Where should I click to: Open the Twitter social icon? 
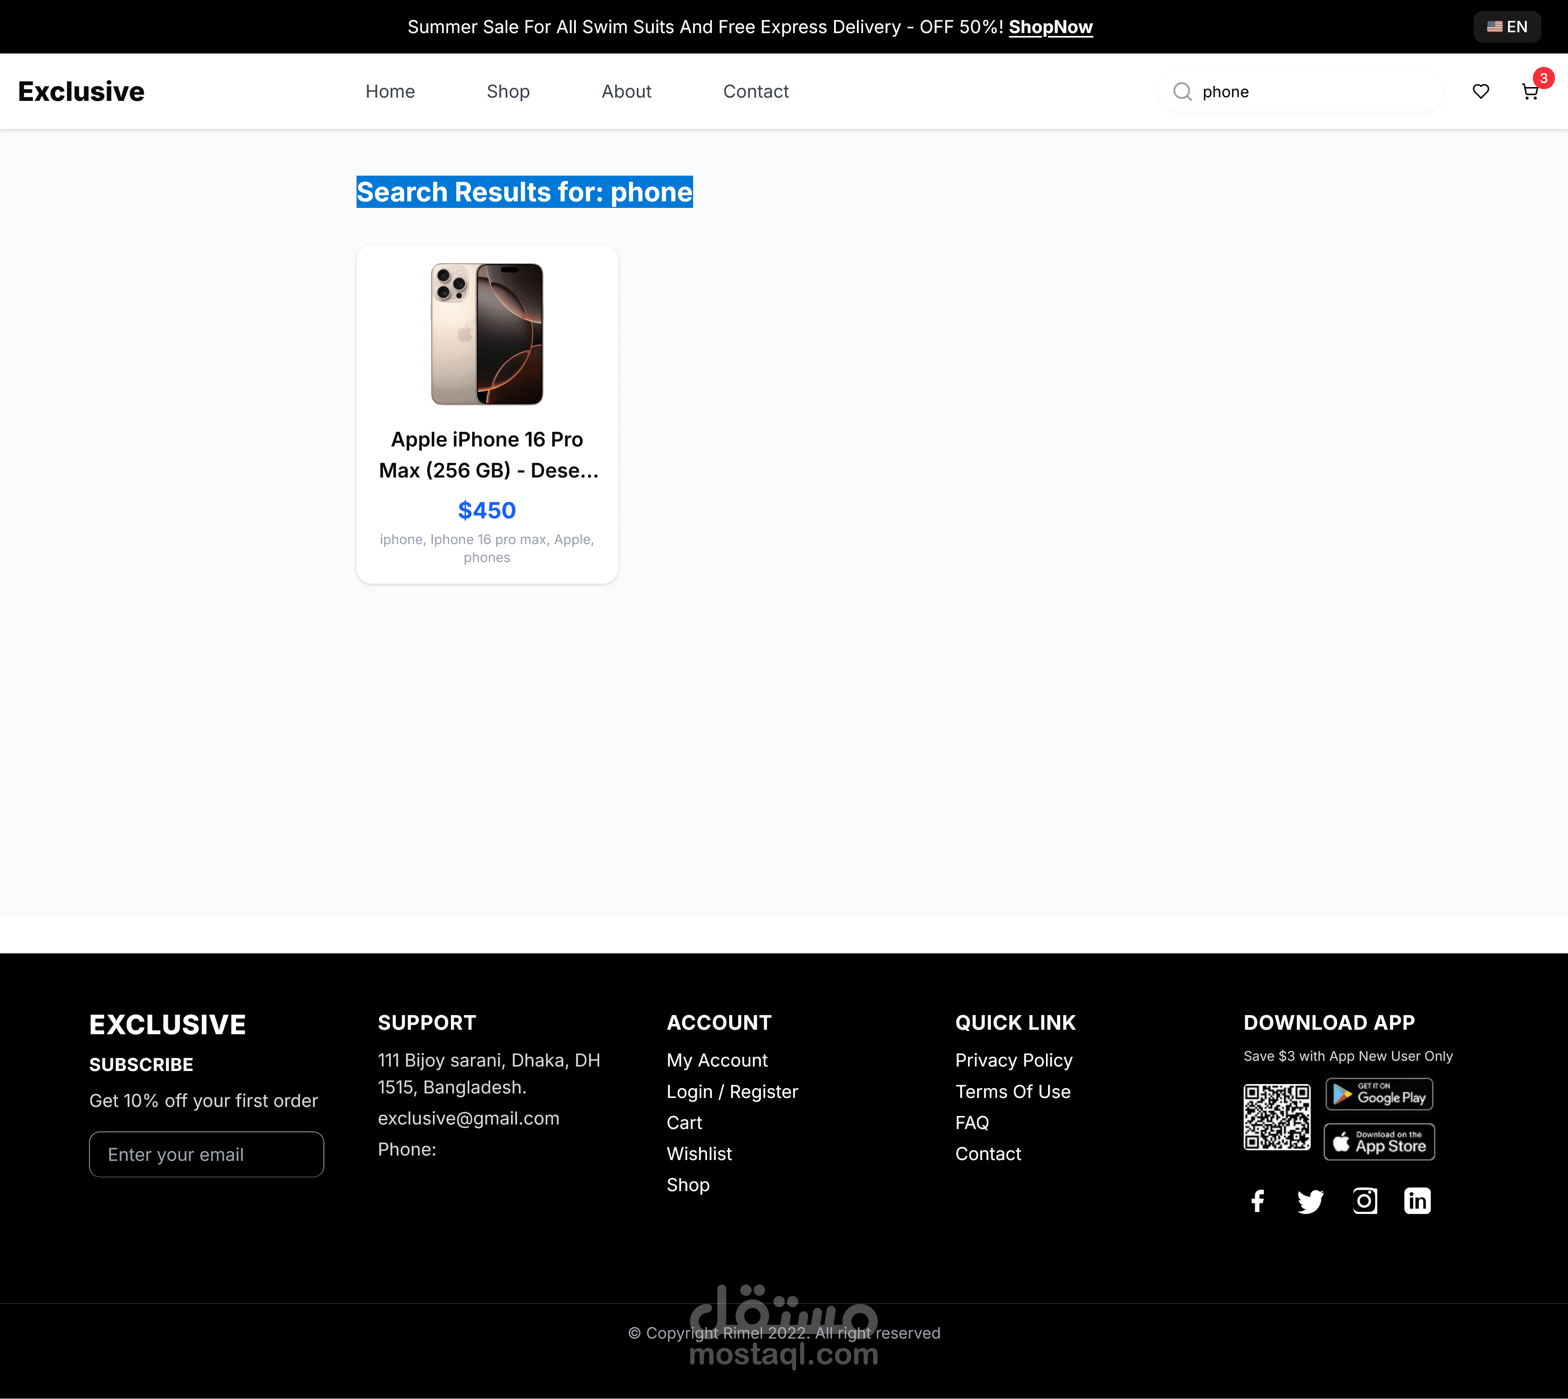[1311, 1200]
